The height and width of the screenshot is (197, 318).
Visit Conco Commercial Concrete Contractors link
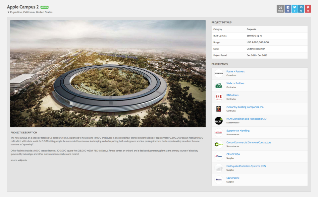click(x=249, y=142)
